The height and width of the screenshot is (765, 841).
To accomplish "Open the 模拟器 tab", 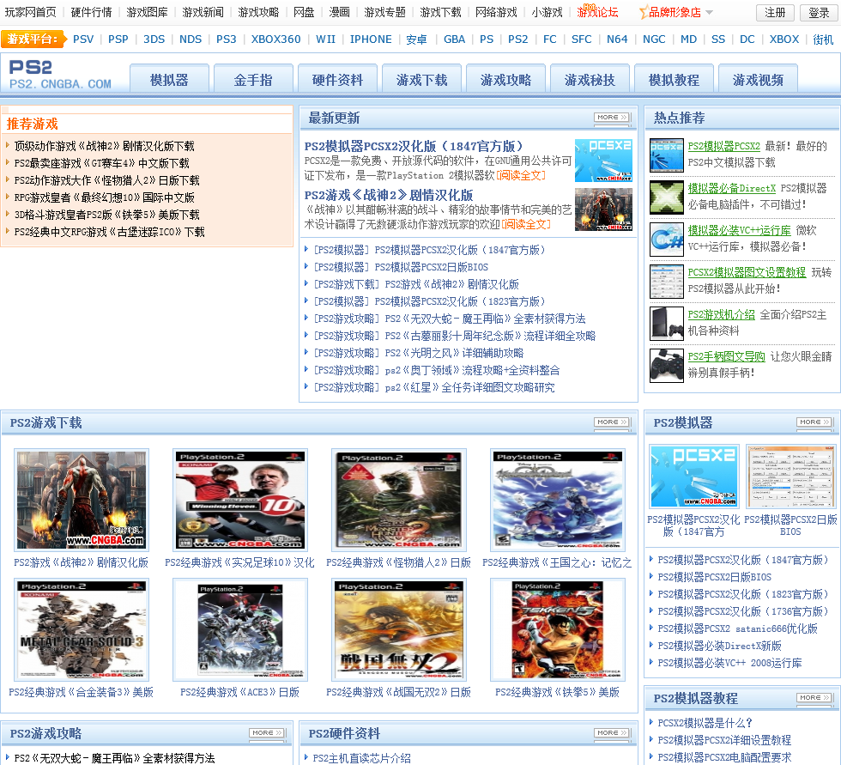I will tap(170, 79).
